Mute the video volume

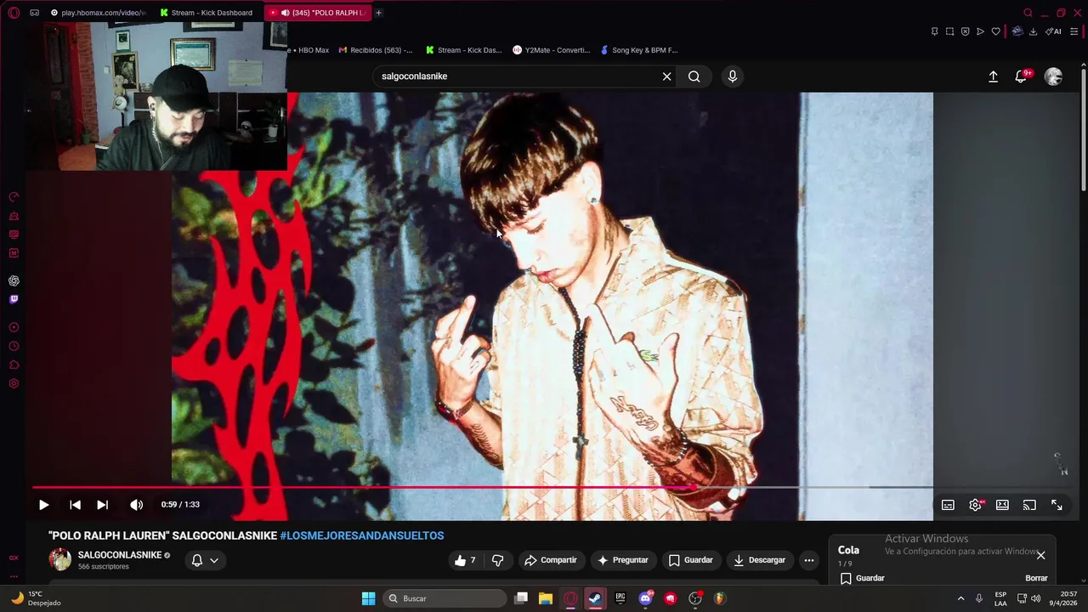136,505
